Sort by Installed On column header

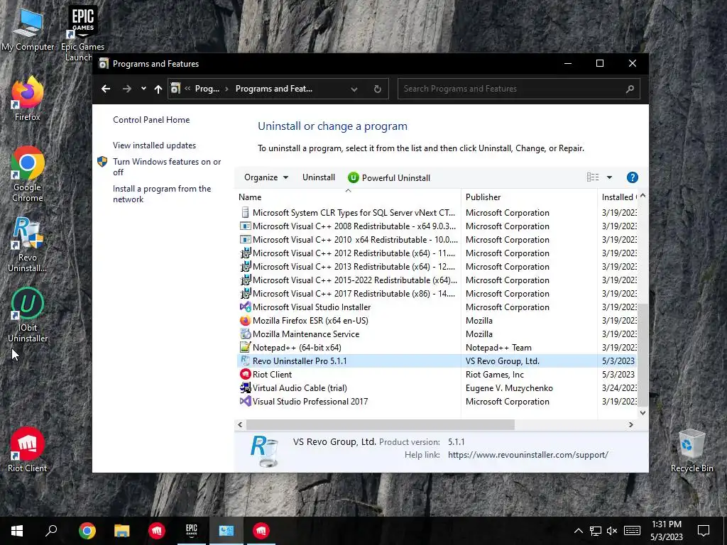tap(618, 197)
